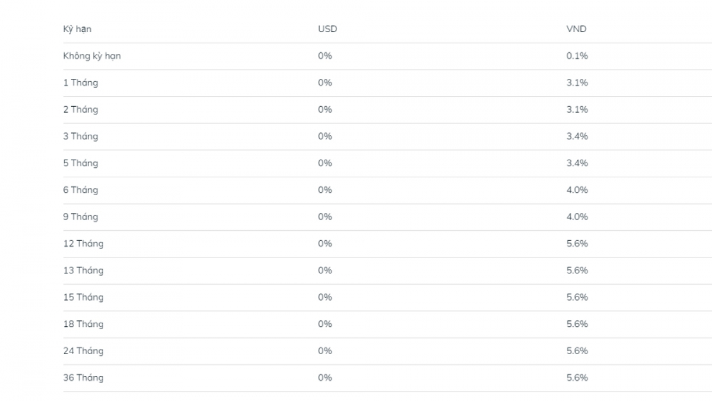712x401 pixels.
Task: Click the VND rate for 6 Tháng
Action: tap(577, 190)
